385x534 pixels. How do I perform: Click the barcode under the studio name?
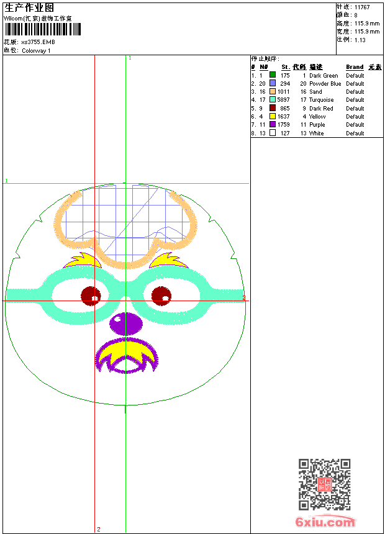[x=43, y=29]
